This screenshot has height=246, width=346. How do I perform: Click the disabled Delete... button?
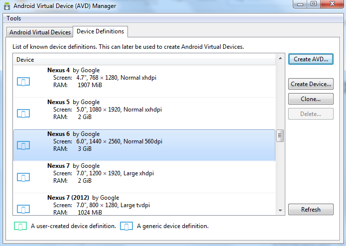tap(311, 114)
